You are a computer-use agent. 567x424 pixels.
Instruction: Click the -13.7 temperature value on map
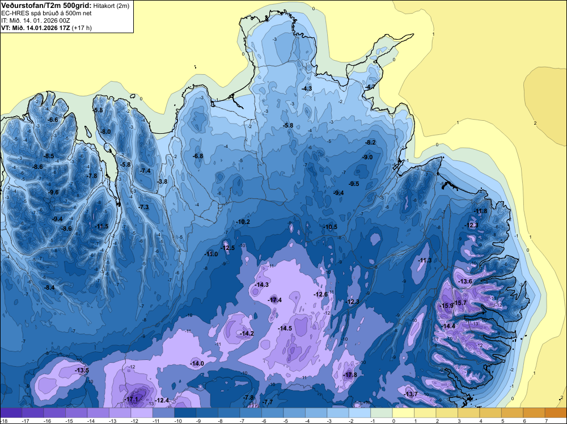(411, 394)
